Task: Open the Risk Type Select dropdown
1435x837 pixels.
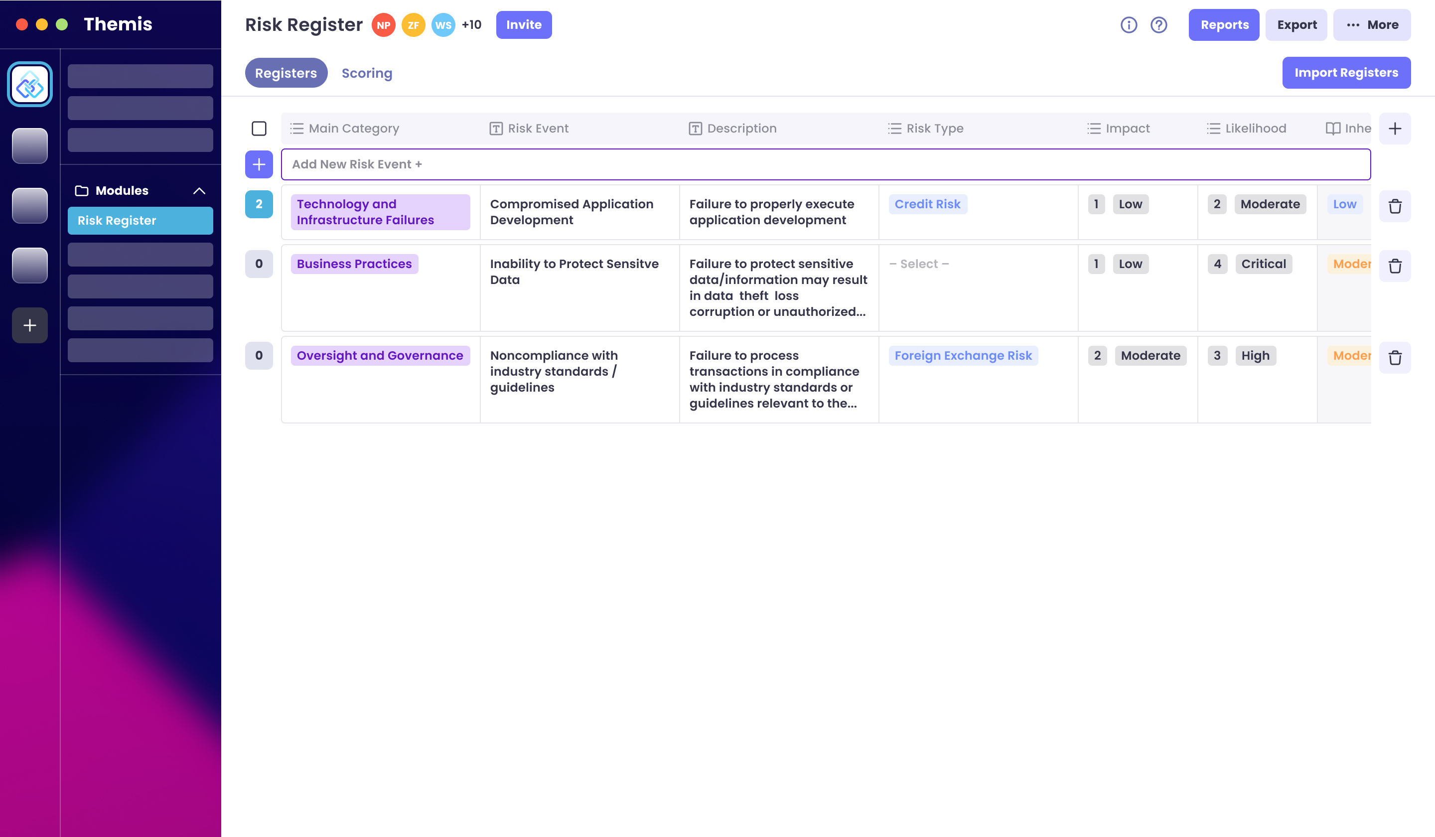Action: (918, 264)
